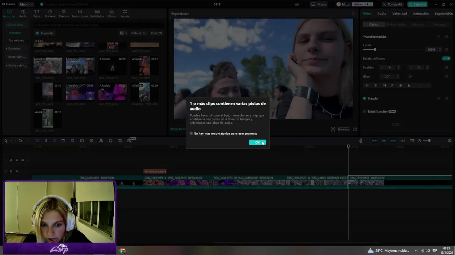Open Chrome from the taskbar
455x255 pixels.
pyautogui.click(x=123, y=251)
